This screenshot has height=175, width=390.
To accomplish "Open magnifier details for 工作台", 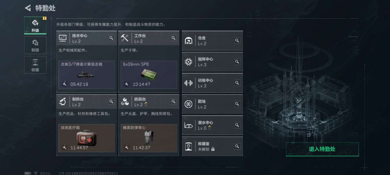I will (x=173, y=38).
